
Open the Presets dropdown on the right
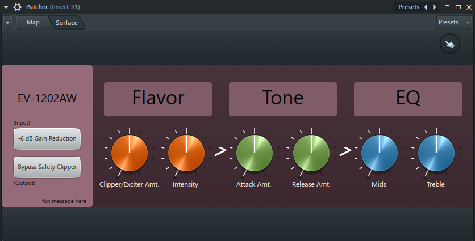pyautogui.click(x=454, y=22)
